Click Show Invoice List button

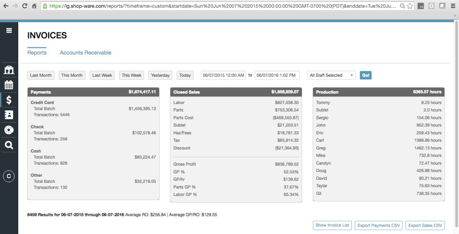pos(332,225)
